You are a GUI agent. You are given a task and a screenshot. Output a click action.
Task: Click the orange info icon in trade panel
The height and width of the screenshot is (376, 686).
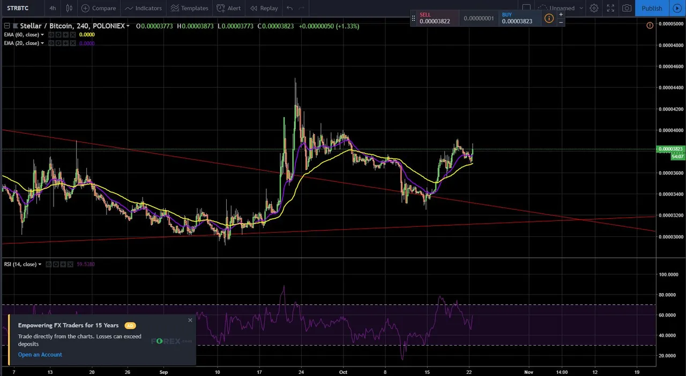click(549, 18)
